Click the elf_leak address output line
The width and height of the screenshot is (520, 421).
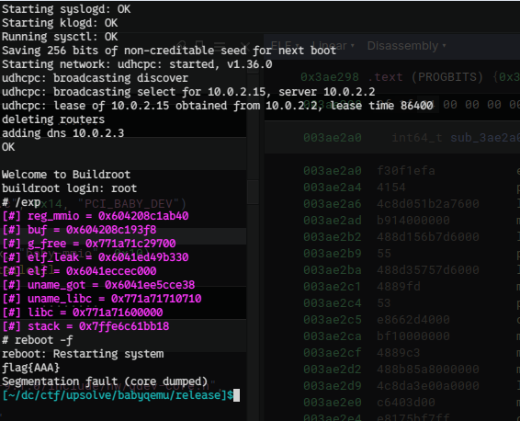(x=96, y=257)
